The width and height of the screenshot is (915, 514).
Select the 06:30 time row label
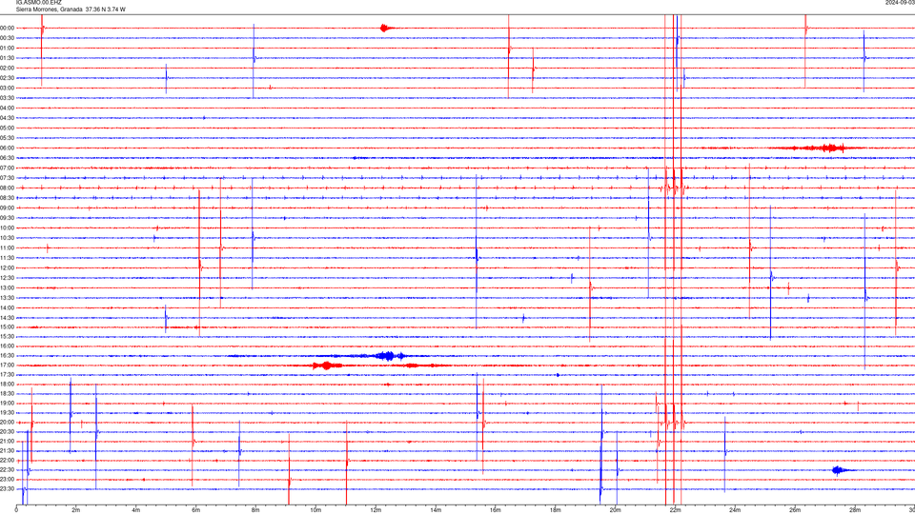pyautogui.click(x=8, y=158)
